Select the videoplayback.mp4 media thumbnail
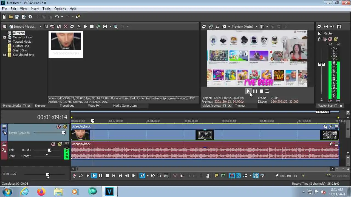Viewport: 351px width, 197px height. pyautogui.click(x=66, y=44)
